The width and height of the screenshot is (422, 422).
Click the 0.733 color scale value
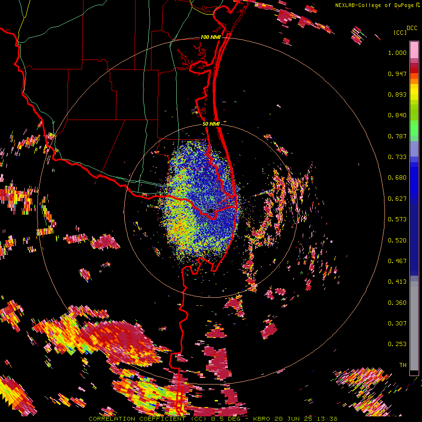[x=397, y=157]
